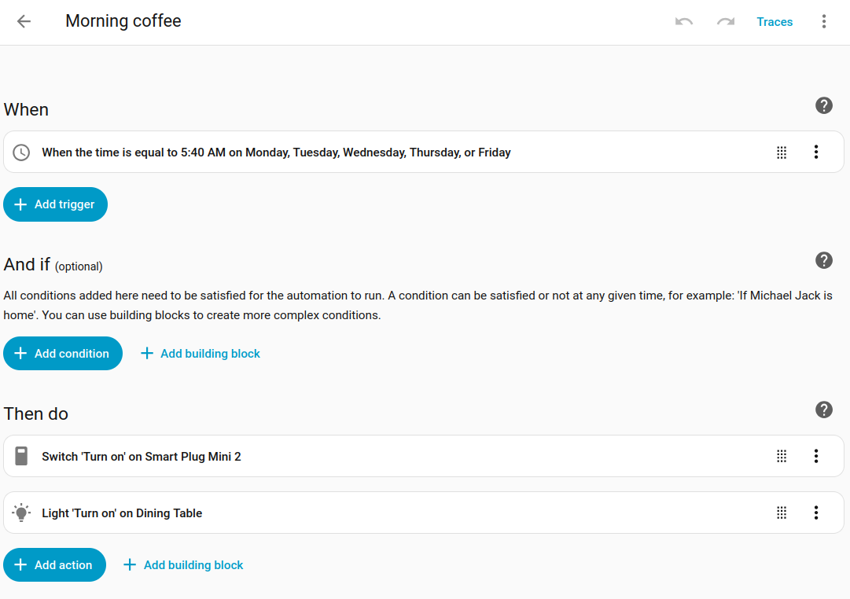
Task: Open help for the Then do section
Action: (823, 410)
